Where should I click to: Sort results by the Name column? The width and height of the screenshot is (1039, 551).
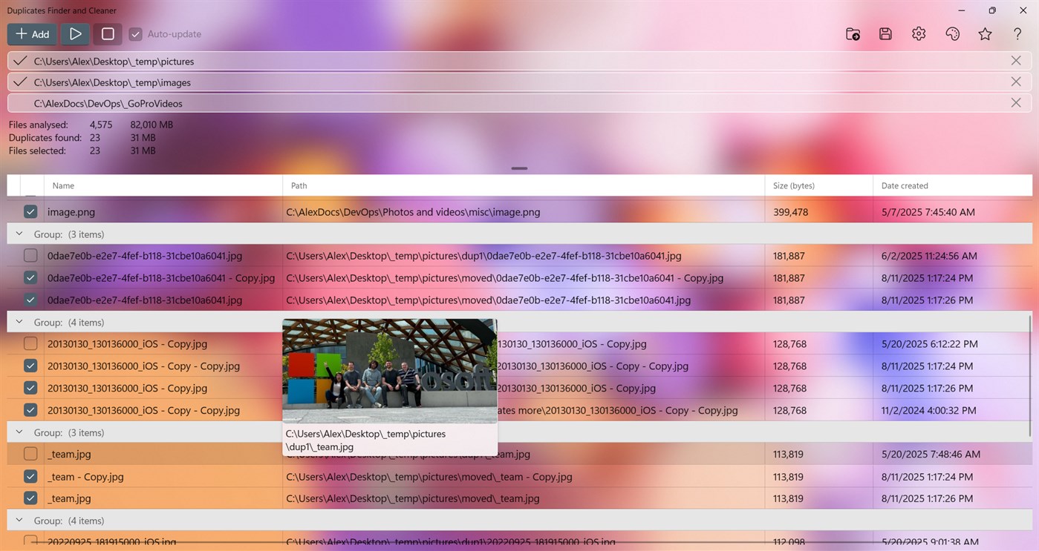(x=63, y=185)
